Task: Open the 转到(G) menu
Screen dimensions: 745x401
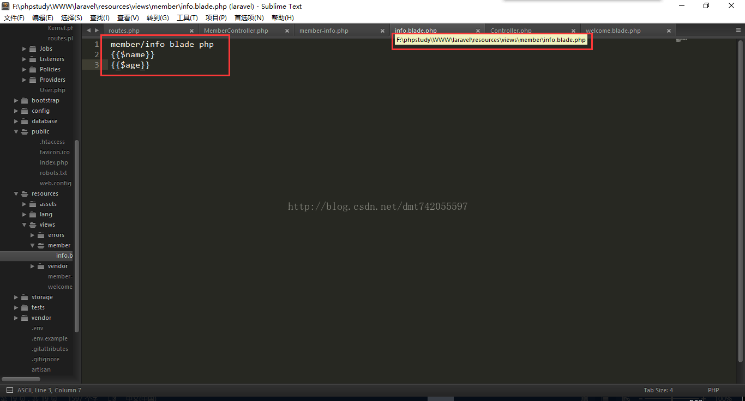Action: [158, 17]
